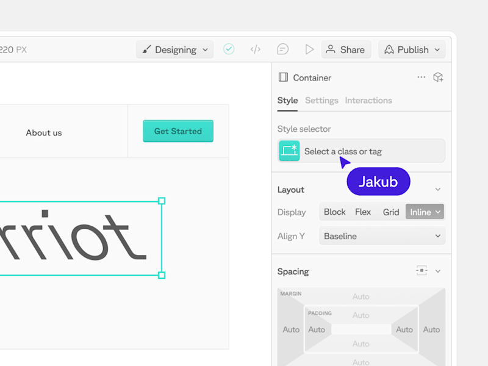The image size is (488, 366).
Task: Switch to the Settings tab
Action: point(321,101)
